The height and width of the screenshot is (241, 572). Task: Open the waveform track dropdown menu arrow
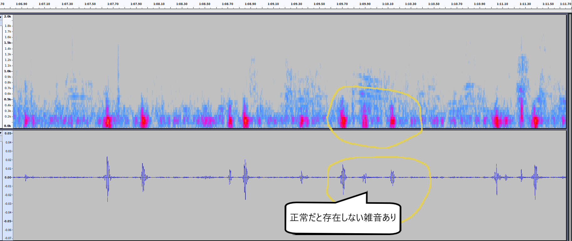coord(1,133)
